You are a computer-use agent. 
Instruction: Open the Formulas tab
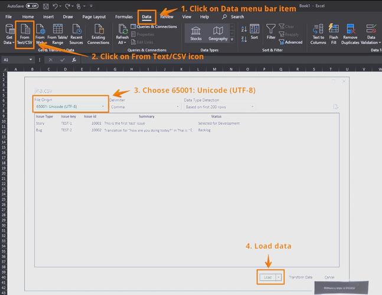[124, 17]
